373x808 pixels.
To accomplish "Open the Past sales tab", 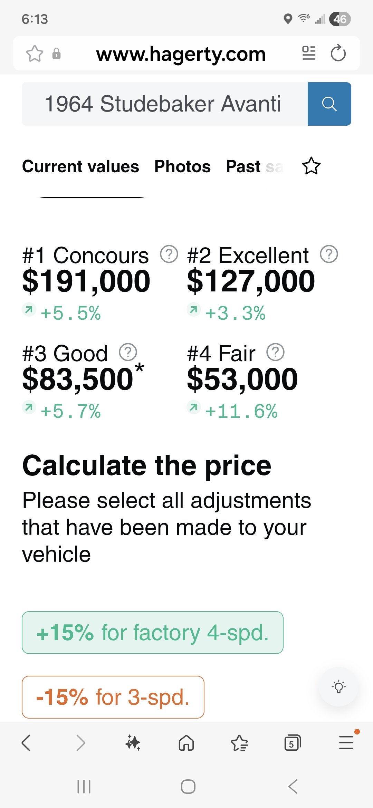I will point(254,166).
